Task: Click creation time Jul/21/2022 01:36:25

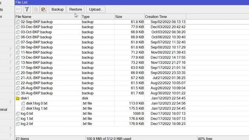Action: pyautogui.click(x=169, y=78)
